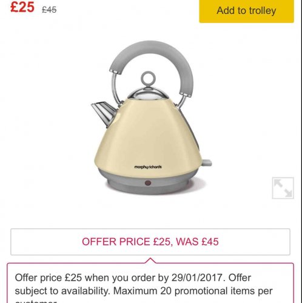The width and height of the screenshot is (302, 303).
Task: Click the crossed-out £45 original price
Action: click(49, 10)
